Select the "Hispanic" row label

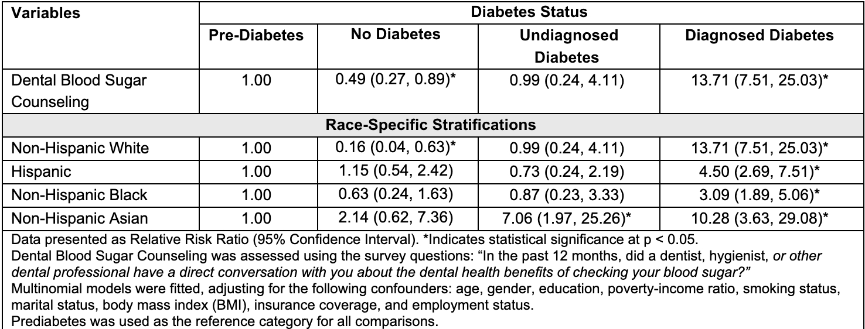[x=36, y=172]
